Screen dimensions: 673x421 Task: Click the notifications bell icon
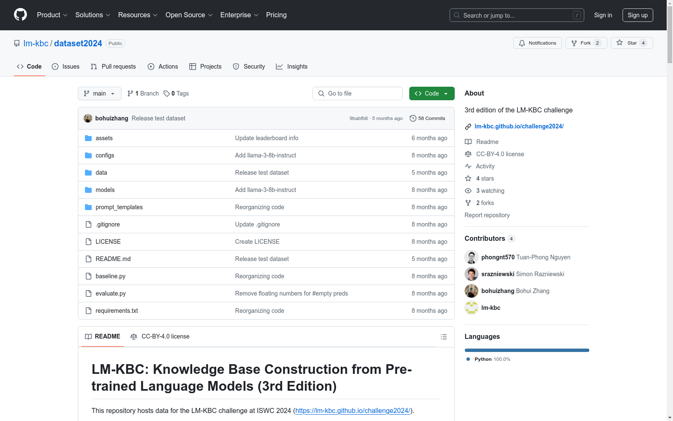tap(522, 43)
